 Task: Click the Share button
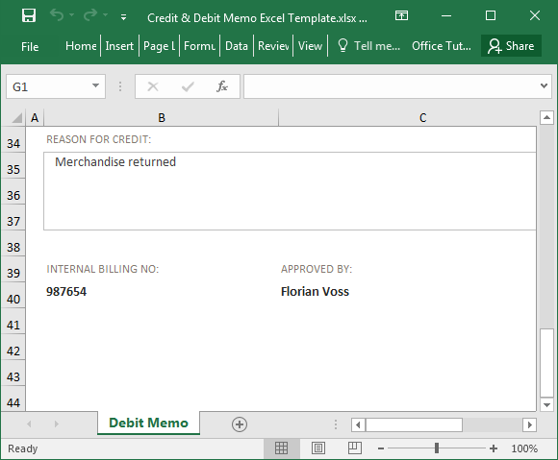click(x=511, y=46)
